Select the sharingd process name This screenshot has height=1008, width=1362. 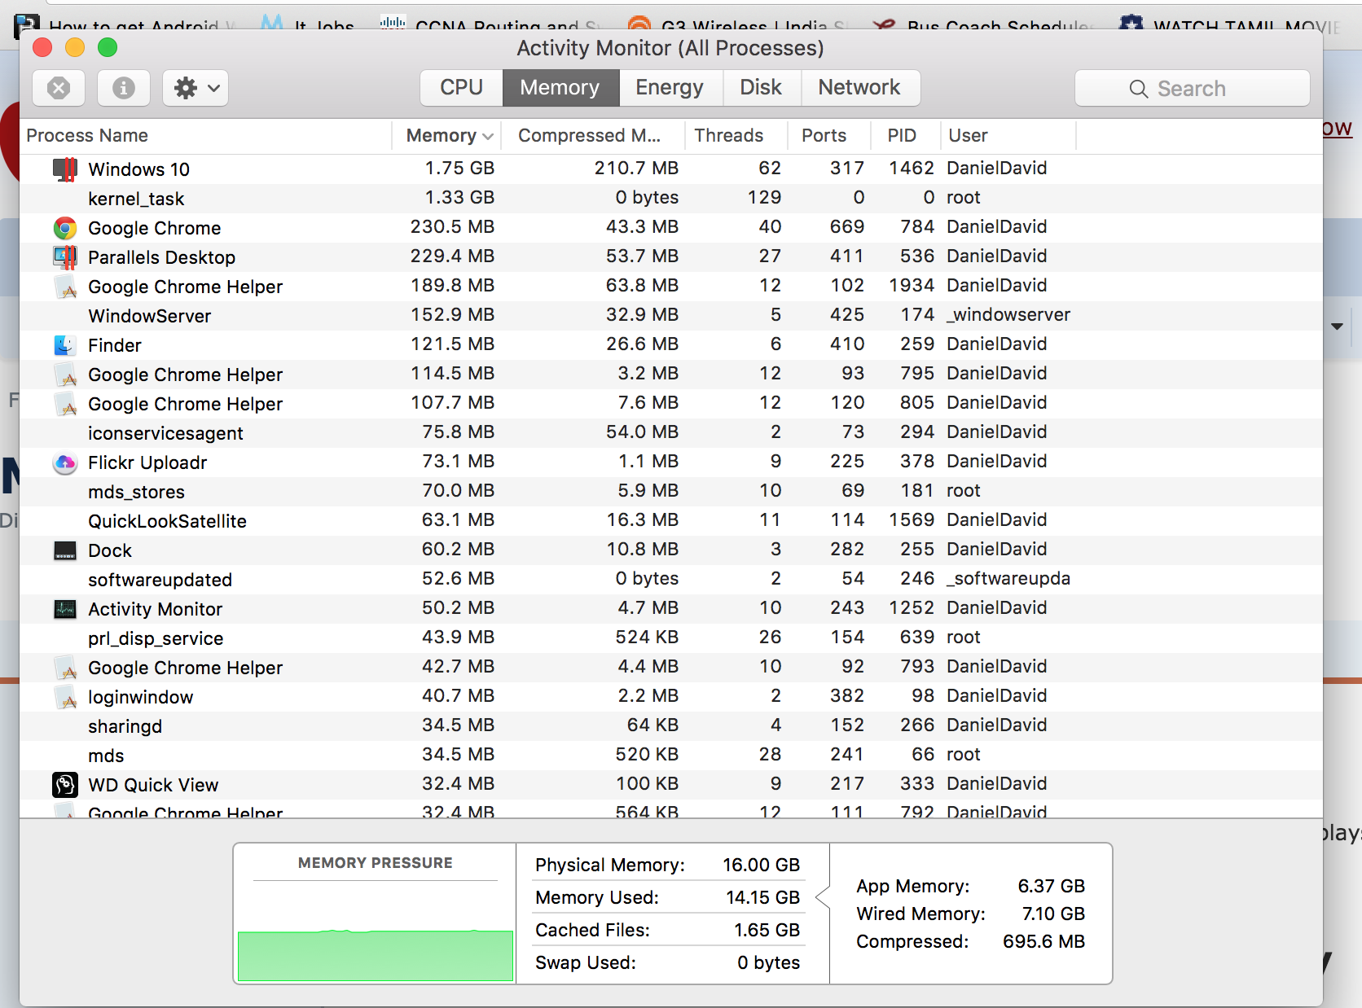pos(125,726)
